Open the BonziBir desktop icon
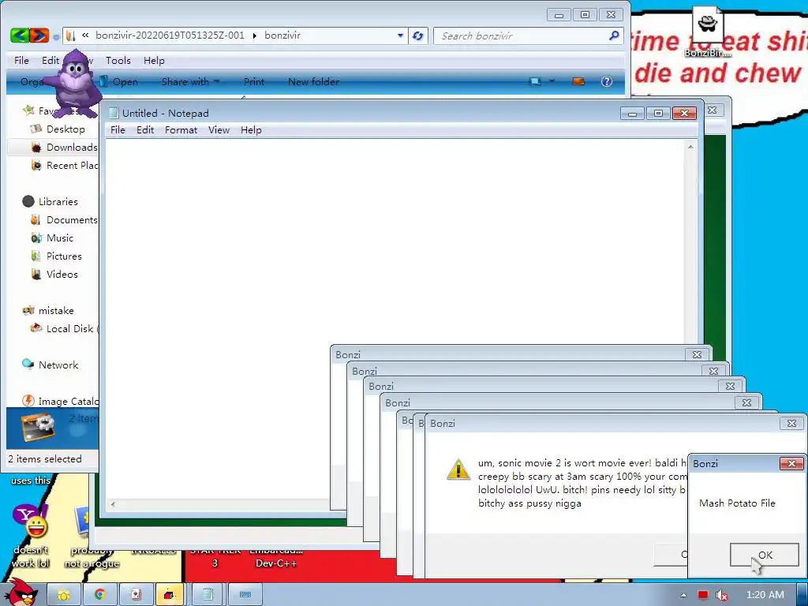Screen dimensions: 808x606 (x=708, y=31)
